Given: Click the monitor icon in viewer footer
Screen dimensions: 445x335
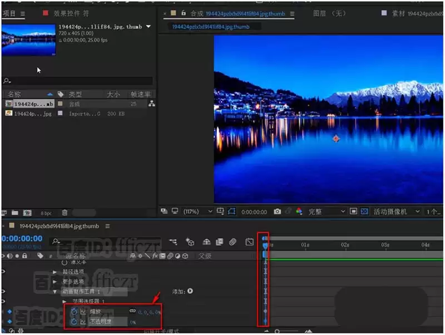Looking at the screenshot, I should [175, 211].
